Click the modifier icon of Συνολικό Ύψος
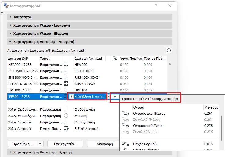Viewport: 226px width, 157px height. point(126,132)
